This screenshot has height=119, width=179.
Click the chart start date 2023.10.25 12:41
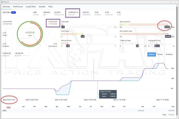(x=9, y=100)
